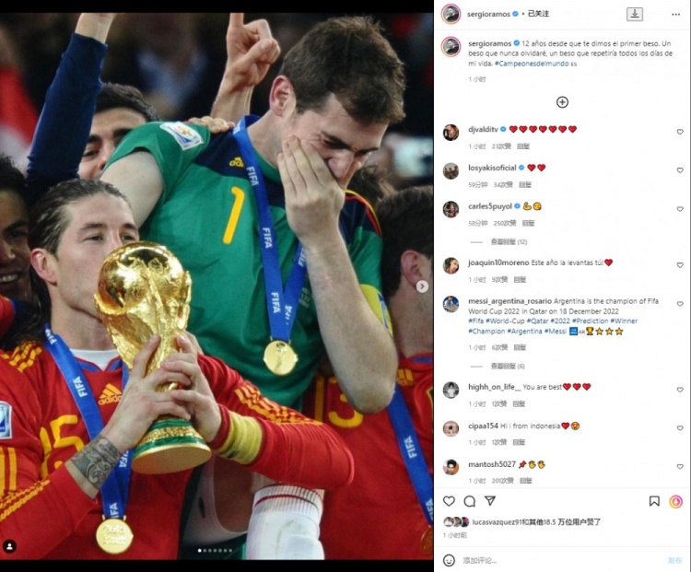This screenshot has height=572, width=691.
Task: Like the post with heart icon
Action: pyautogui.click(x=449, y=501)
